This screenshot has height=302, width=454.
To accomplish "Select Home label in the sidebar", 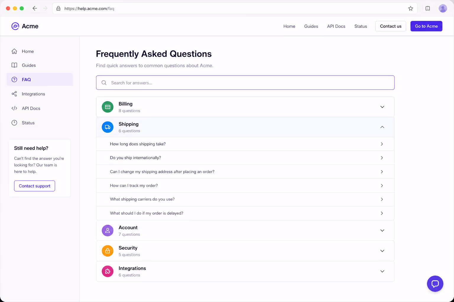I will click(x=28, y=51).
